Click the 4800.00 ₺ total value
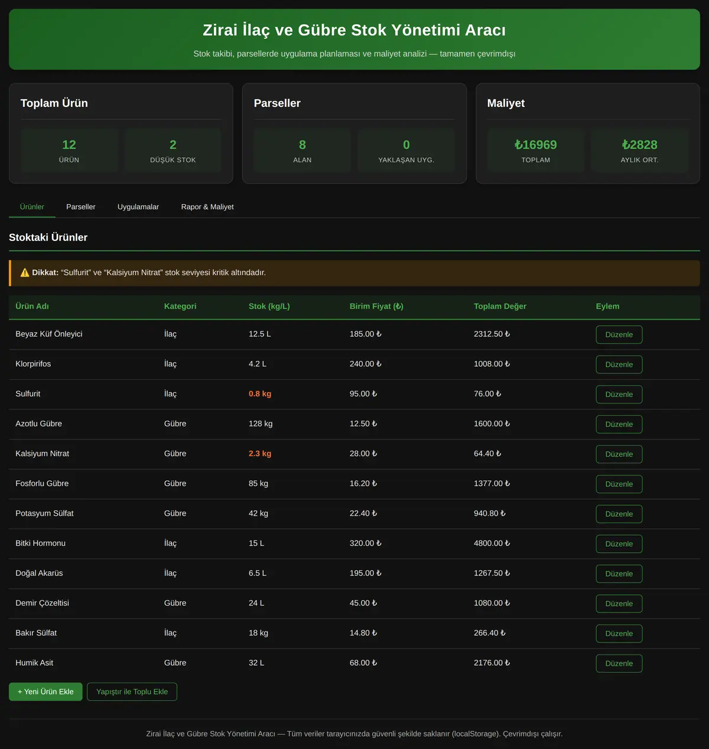 (492, 543)
